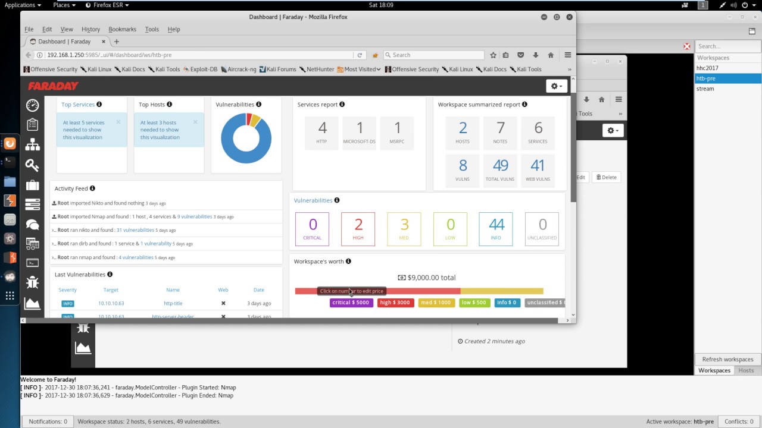Viewport: 762px width, 428px height.
Task: Open the system power menu arrow in top bar
Action: (x=748, y=5)
